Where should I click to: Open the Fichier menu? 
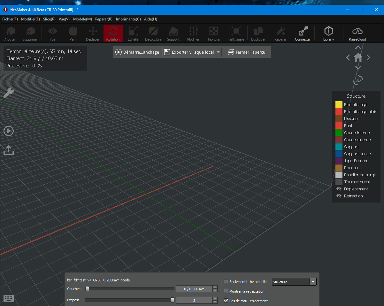click(x=10, y=19)
